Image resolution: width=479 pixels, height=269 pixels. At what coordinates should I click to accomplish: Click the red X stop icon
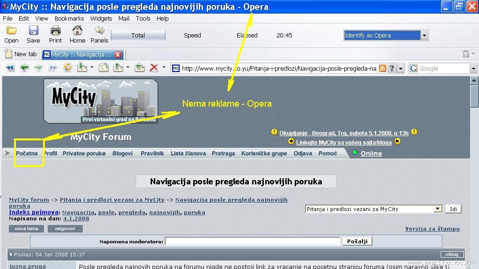click(154, 68)
